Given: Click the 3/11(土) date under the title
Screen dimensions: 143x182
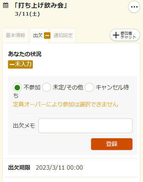Looking at the screenshot, I should click(x=28, y=14).
